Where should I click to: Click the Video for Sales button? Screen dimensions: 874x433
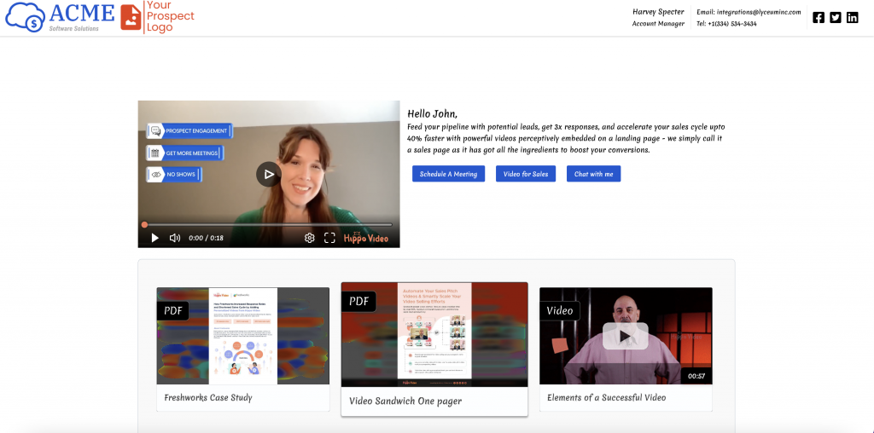click(526, 174)
